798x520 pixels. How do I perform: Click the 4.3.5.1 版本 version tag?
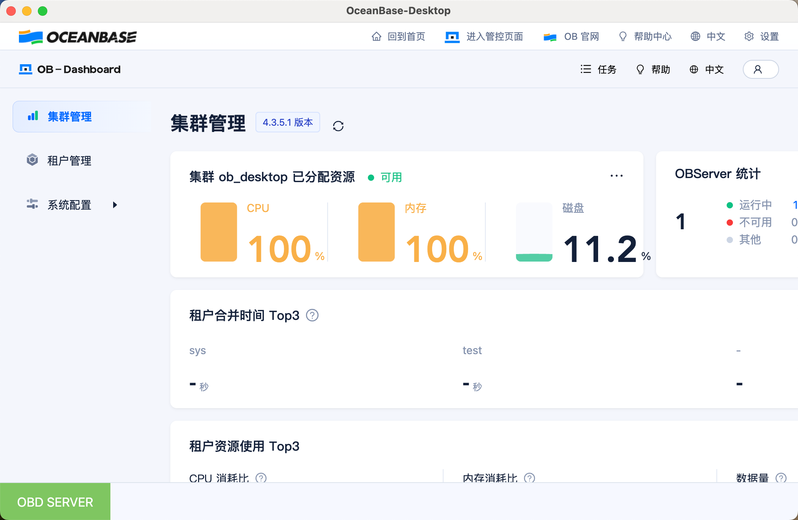coord(287,123)
